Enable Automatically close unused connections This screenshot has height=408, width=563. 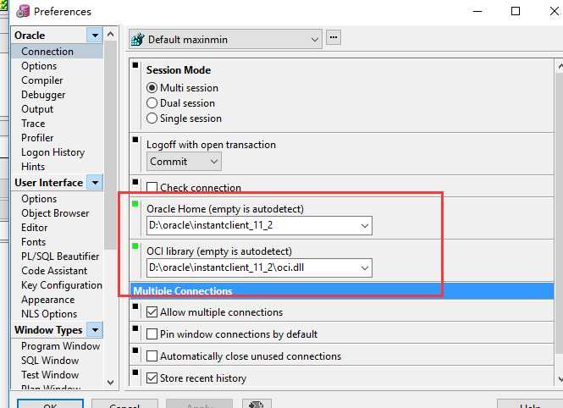(152, 356)
